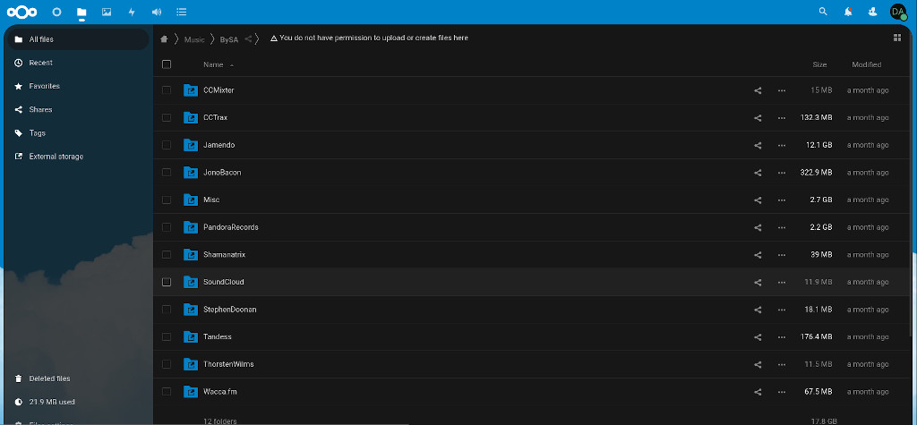The height and width of the screenshot is (425, 917).
Task: Switch to grid view
Action: [x=897, y=38]
